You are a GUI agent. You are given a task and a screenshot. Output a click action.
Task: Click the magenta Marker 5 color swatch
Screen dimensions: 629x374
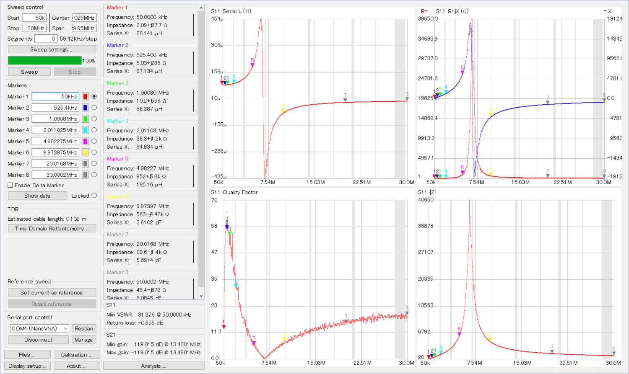pos(85,141)
